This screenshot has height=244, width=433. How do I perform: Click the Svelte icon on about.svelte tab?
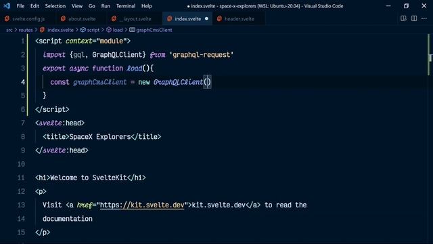click(x=63, y=19)
